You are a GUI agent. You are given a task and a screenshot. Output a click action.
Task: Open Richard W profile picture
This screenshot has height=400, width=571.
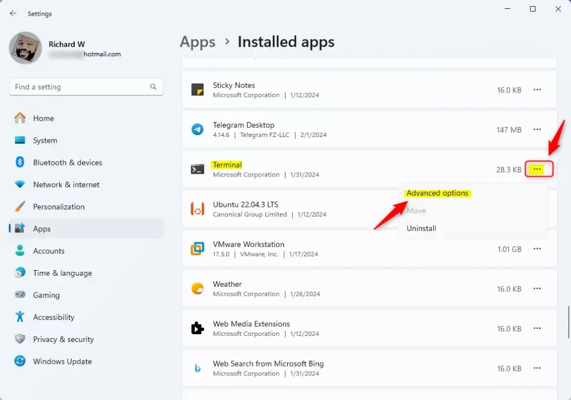pyautogui.click(x=26, y=48)
